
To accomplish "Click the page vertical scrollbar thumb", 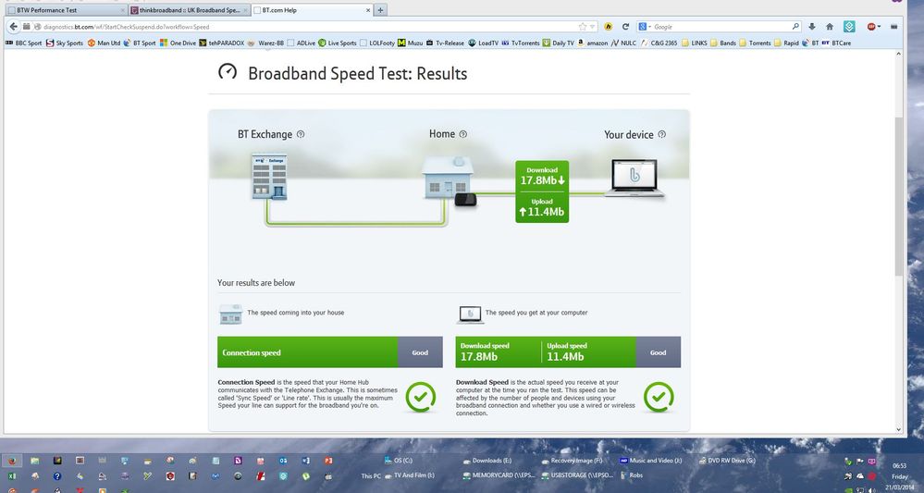I will click(x=899, y=196).
